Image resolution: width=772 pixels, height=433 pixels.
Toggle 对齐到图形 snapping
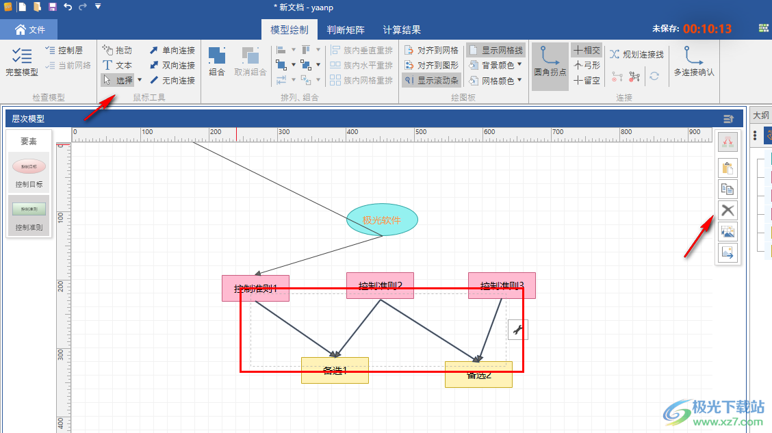(x=431, y=65)
